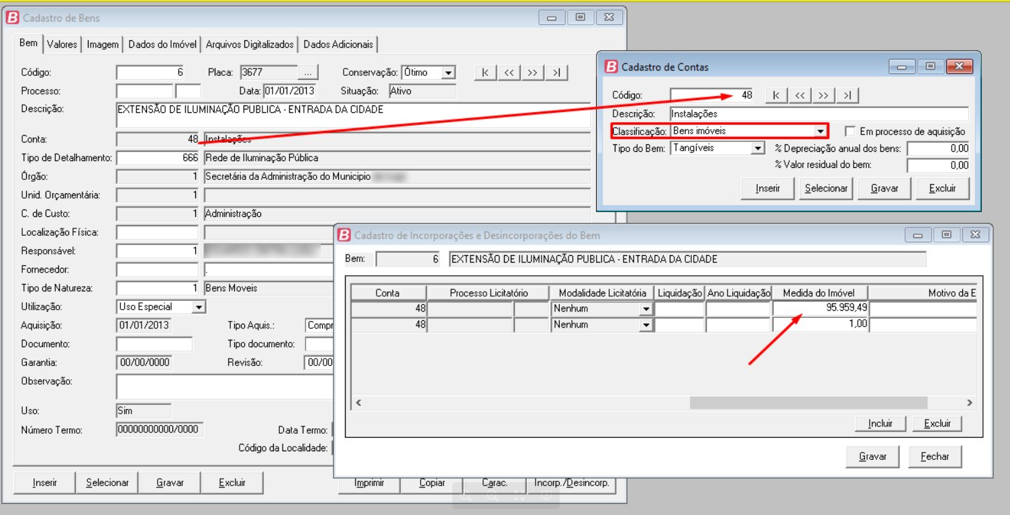Click the grid horizontal scrollbar thumb
This screenshot has height=515, width=1010.
click(x=809, y=403)
